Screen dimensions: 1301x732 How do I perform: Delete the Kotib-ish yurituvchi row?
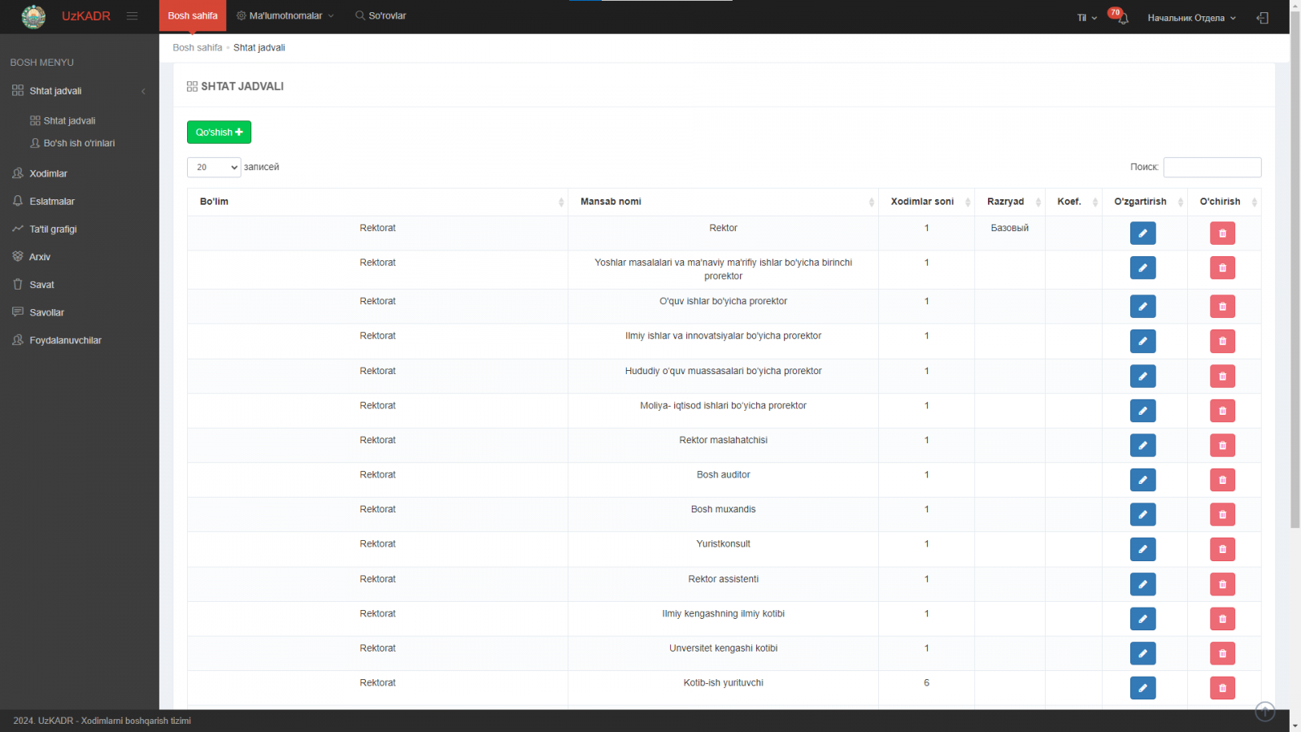[x=1222, y=688]
